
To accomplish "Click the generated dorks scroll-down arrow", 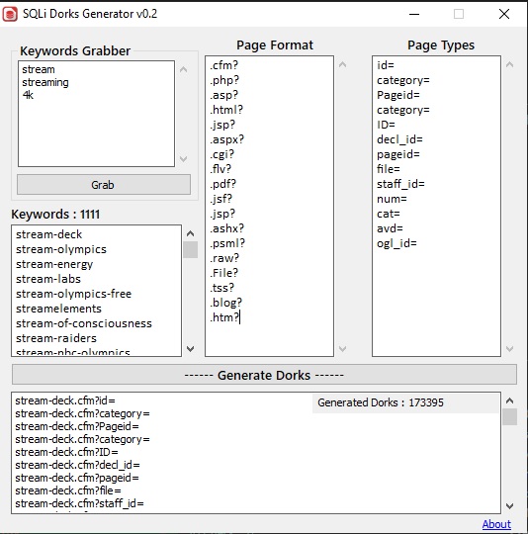I will 509,505.
